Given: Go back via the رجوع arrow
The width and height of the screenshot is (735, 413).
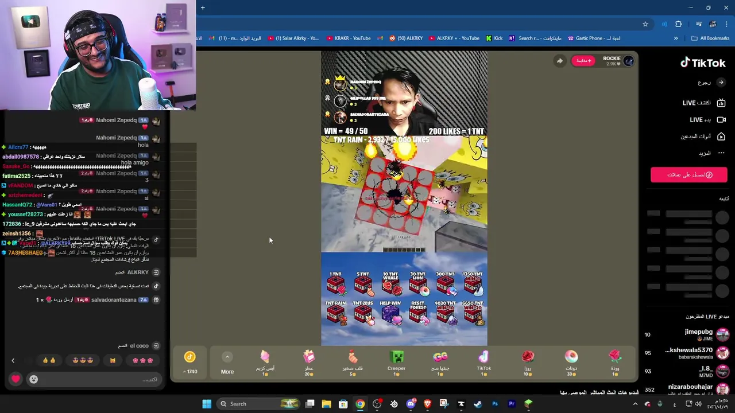Looking at the screenshot, I should click(x=721, y=83).
